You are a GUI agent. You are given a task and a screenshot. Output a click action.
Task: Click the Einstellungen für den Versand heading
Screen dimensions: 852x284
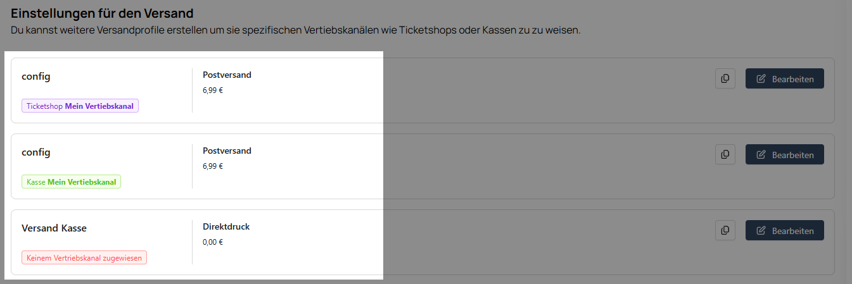[x=102, y=13]
